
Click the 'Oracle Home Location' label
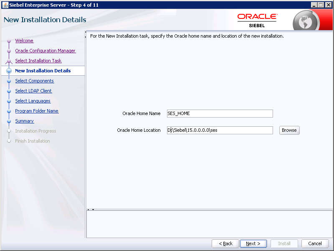click(x=139, y=130)
